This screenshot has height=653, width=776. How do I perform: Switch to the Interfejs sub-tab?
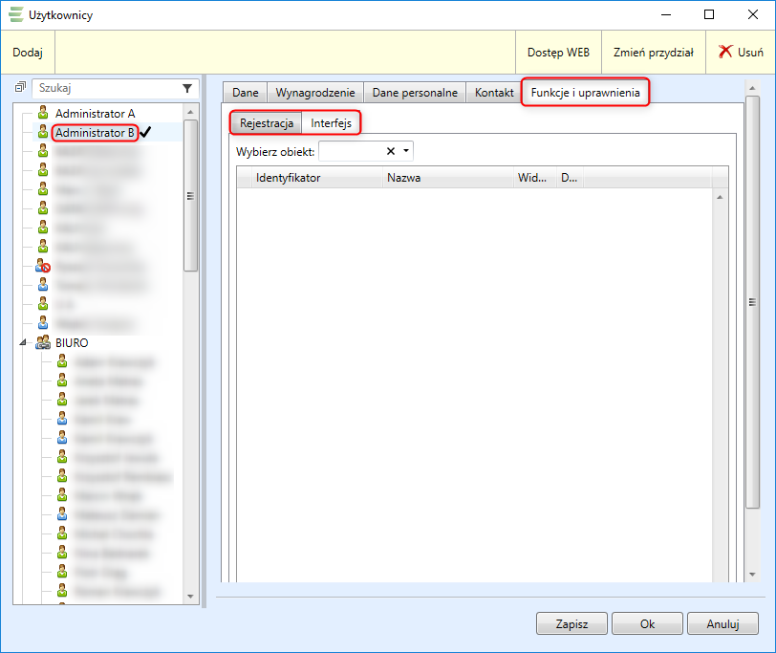click(331, 123)
